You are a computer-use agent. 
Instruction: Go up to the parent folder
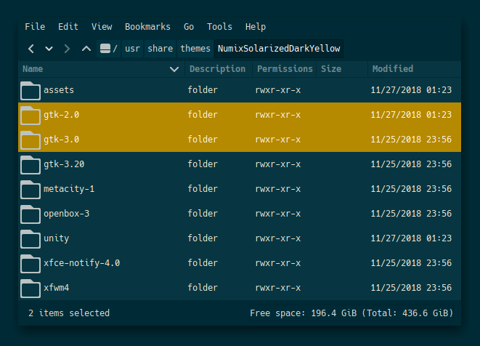(x=86, y=49)
